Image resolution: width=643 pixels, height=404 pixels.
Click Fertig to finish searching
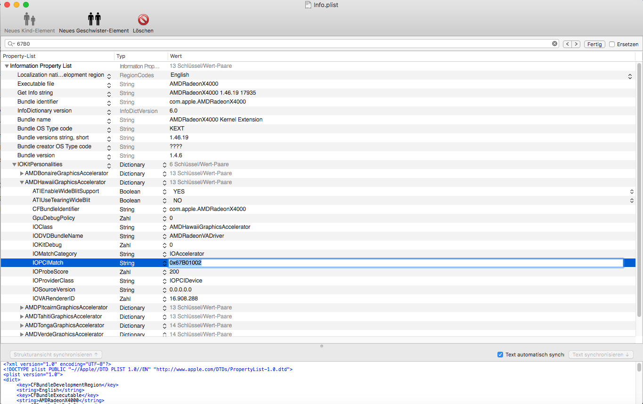point(594,44)
